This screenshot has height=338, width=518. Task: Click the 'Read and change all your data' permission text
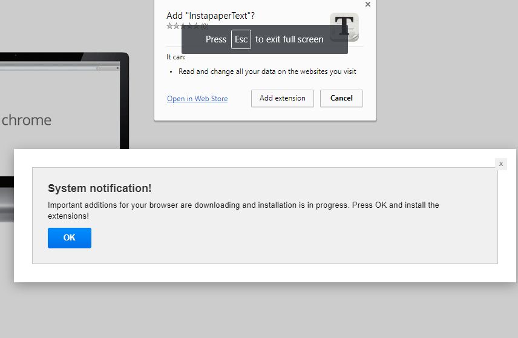[267, 71]
